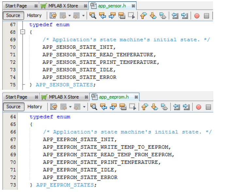Toggle bookmark in app_sensor.h toolbar
The image size is (227, 192).
coord(163,15)
